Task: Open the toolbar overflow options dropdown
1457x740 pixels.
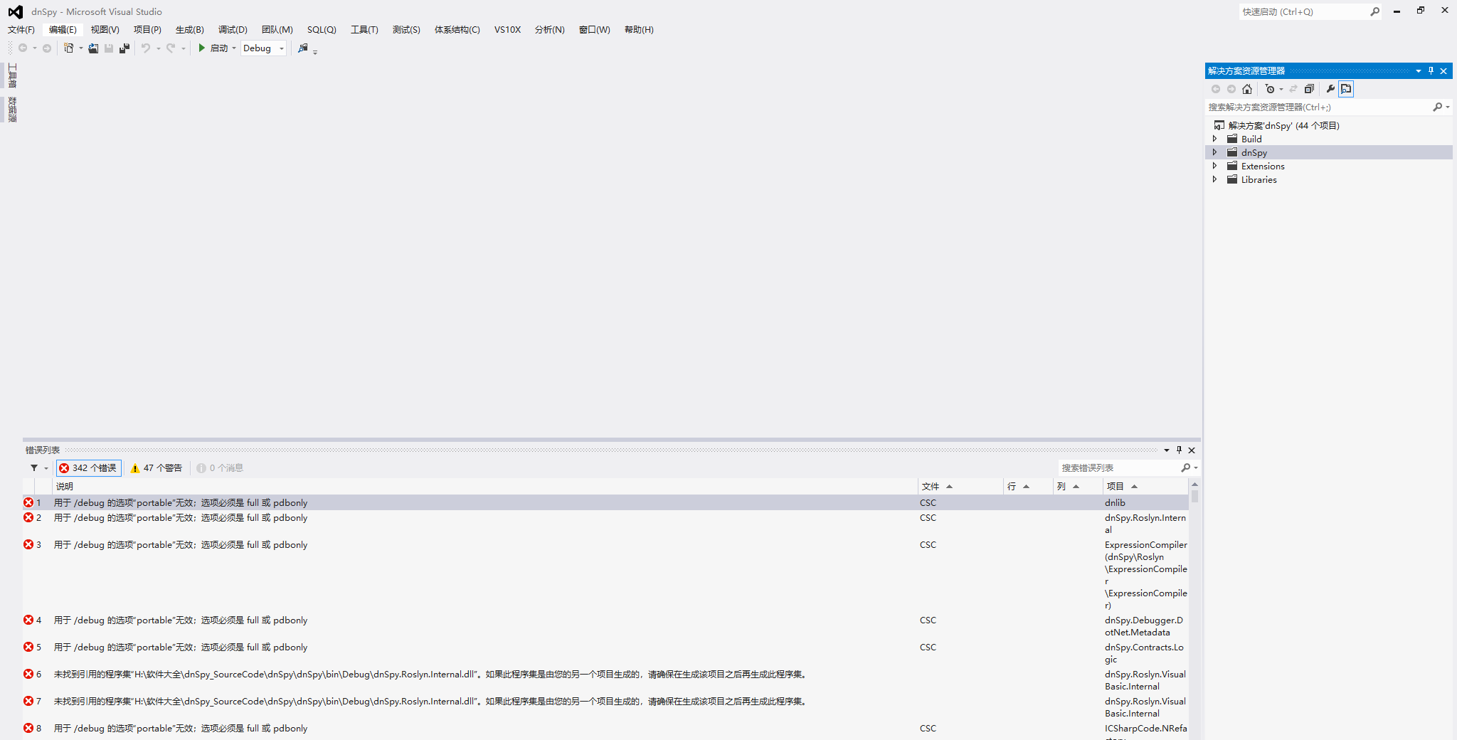Action: tap(315, 51)
